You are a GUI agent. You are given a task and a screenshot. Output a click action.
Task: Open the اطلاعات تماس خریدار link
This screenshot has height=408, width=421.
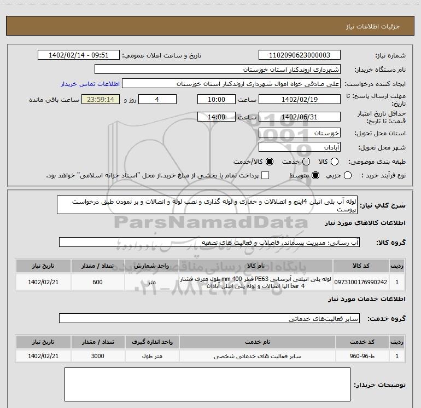[x=90, y=84]
